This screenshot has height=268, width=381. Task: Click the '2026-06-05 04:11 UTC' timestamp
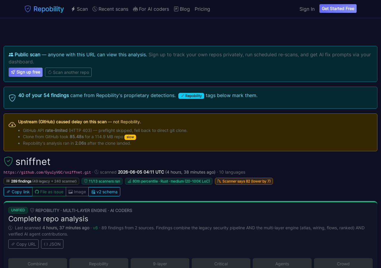(x=141, y=172)
